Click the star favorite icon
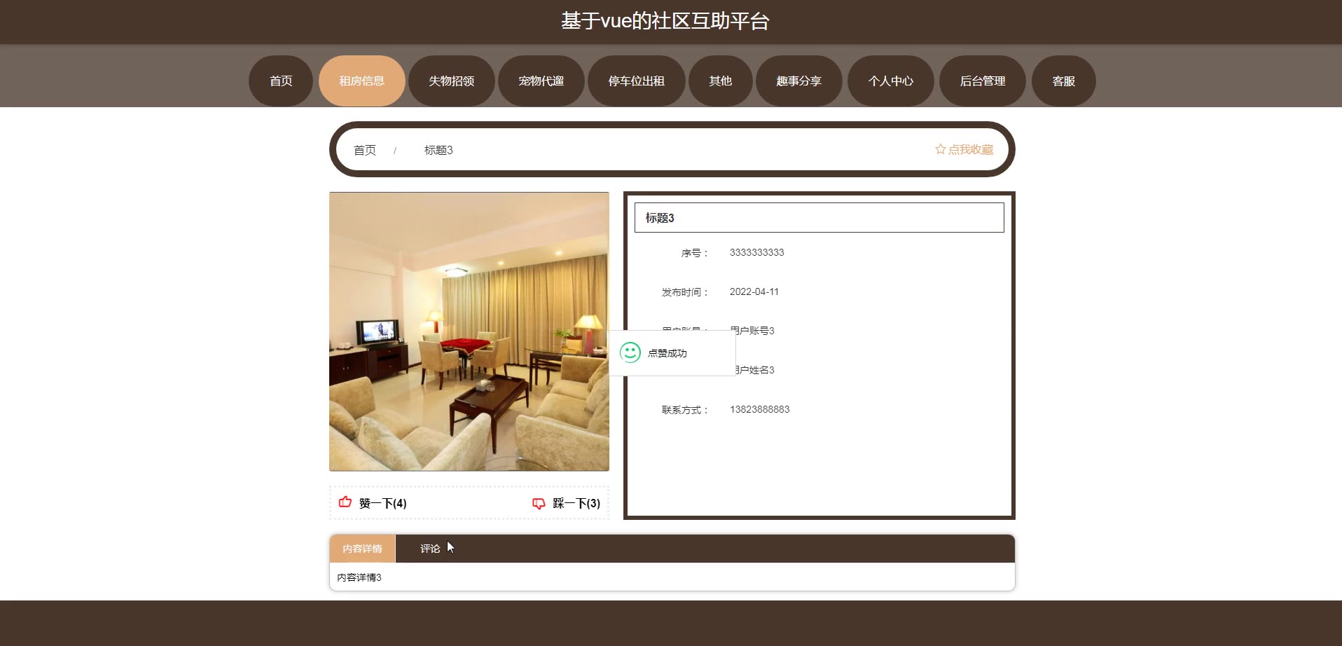Viewport: 1342px width, 646px height. [x=940, y=149]
